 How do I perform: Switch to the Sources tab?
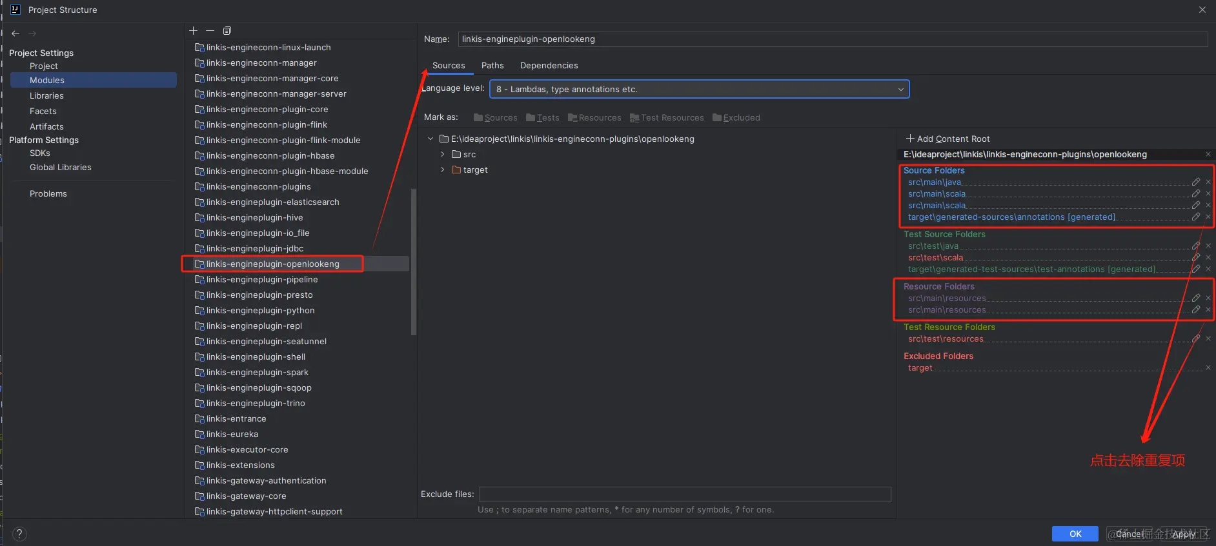(x=449, y=66)
